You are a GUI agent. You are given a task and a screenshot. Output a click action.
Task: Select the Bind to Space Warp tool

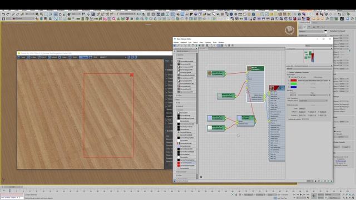point(22,14)
